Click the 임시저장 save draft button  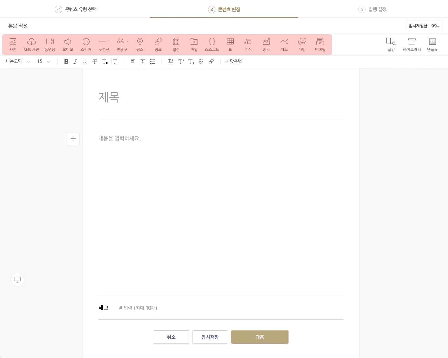pyautogui.click(x=210, y=337)
